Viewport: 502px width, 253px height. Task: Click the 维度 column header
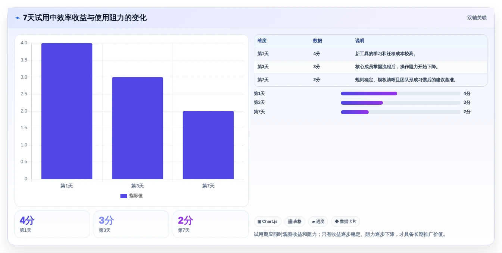pos(262,41)
